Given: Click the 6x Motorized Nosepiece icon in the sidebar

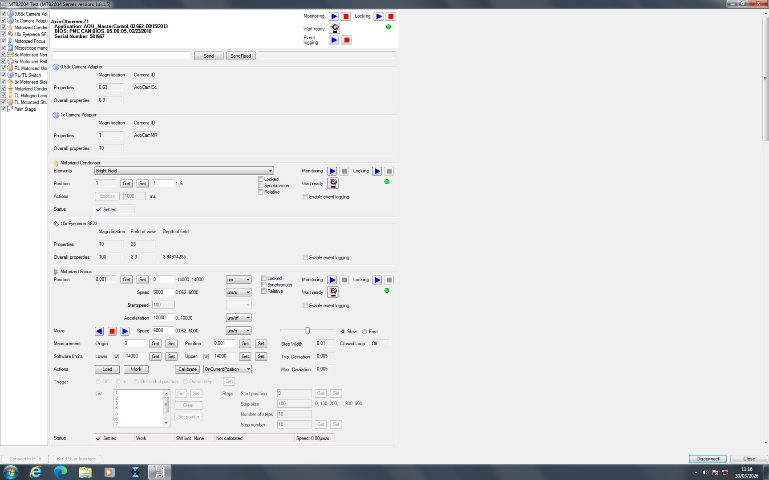Looking at the screenshot, I should pos(11,54).
